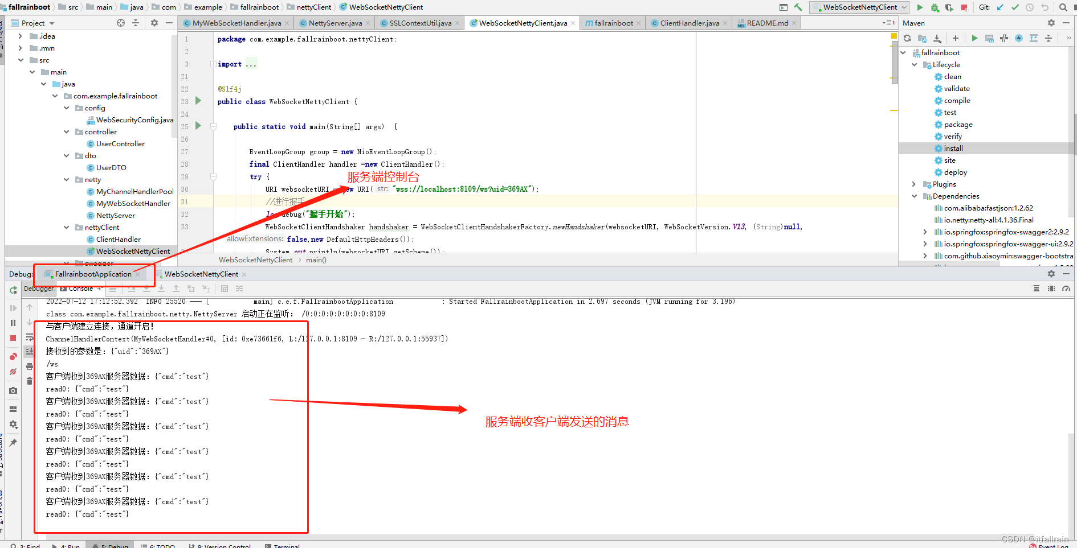Toggle Maven offline mode icon

coord(1004,38)
